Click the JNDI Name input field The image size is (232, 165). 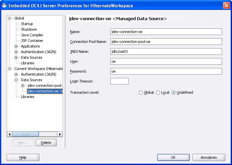click(166, 51)
